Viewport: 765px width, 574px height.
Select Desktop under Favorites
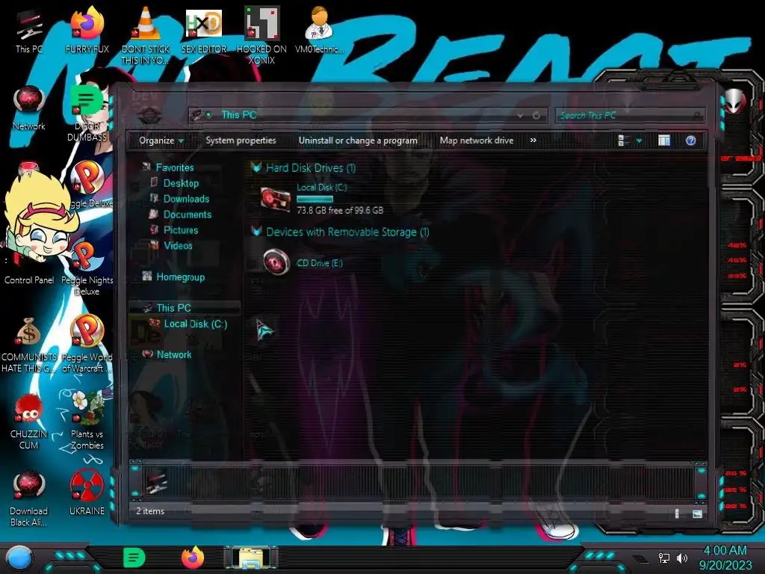181,183
